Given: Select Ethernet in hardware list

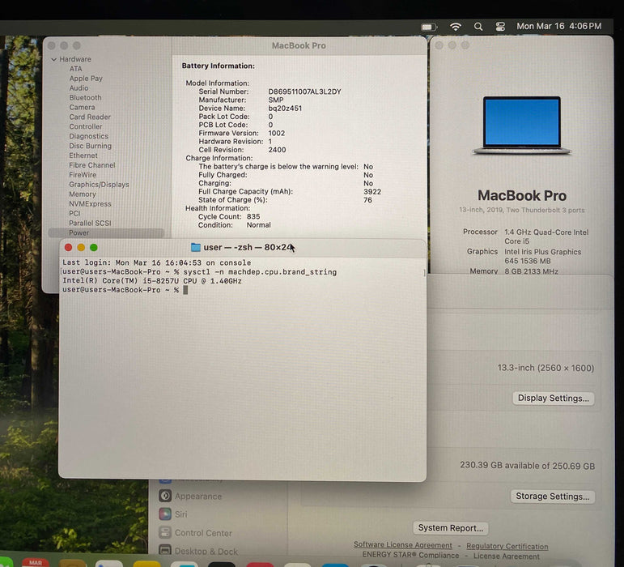Looking at the screenshot, I should pyautogui.click(x=83, y=156).
